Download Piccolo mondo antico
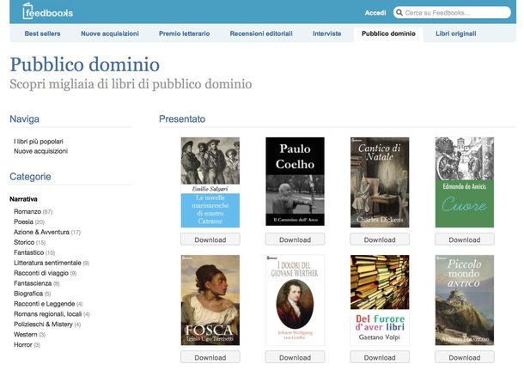Viewport: 524px width, 370px height. (x=465, y=357)
